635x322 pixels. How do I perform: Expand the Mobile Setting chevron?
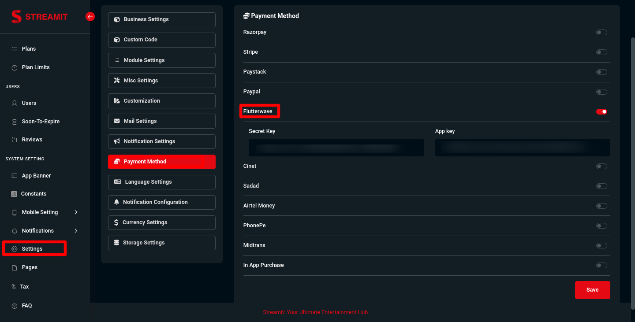[x=76, y=212]
